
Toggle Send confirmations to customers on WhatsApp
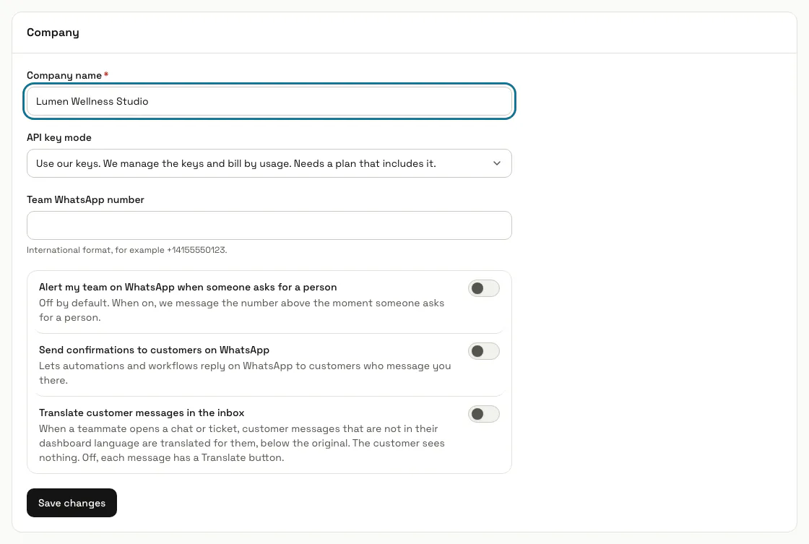click(x=483, y=351)
